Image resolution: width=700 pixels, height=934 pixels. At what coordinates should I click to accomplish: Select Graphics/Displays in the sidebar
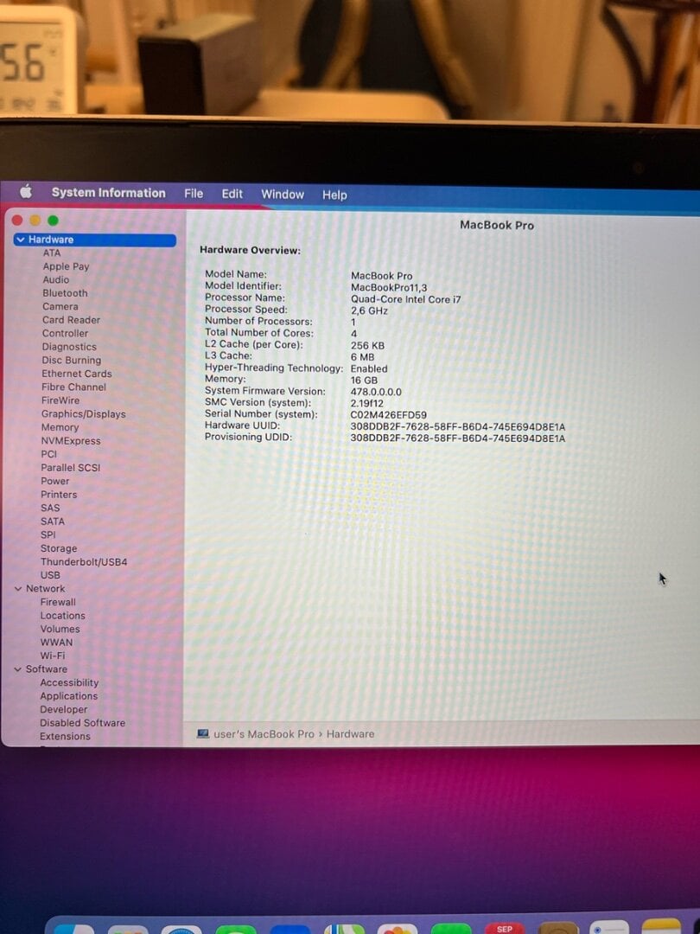tap(83, 414)
